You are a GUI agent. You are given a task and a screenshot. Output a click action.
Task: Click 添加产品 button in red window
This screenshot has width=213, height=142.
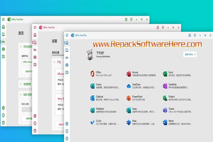[x=59, y=125]
